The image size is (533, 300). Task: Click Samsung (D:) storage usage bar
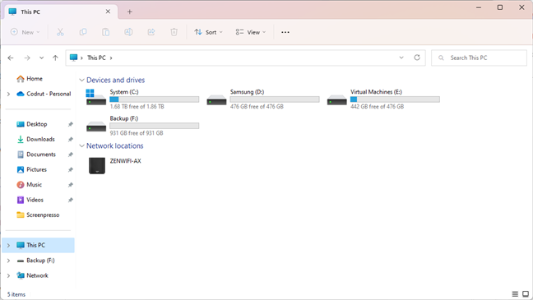275,99
